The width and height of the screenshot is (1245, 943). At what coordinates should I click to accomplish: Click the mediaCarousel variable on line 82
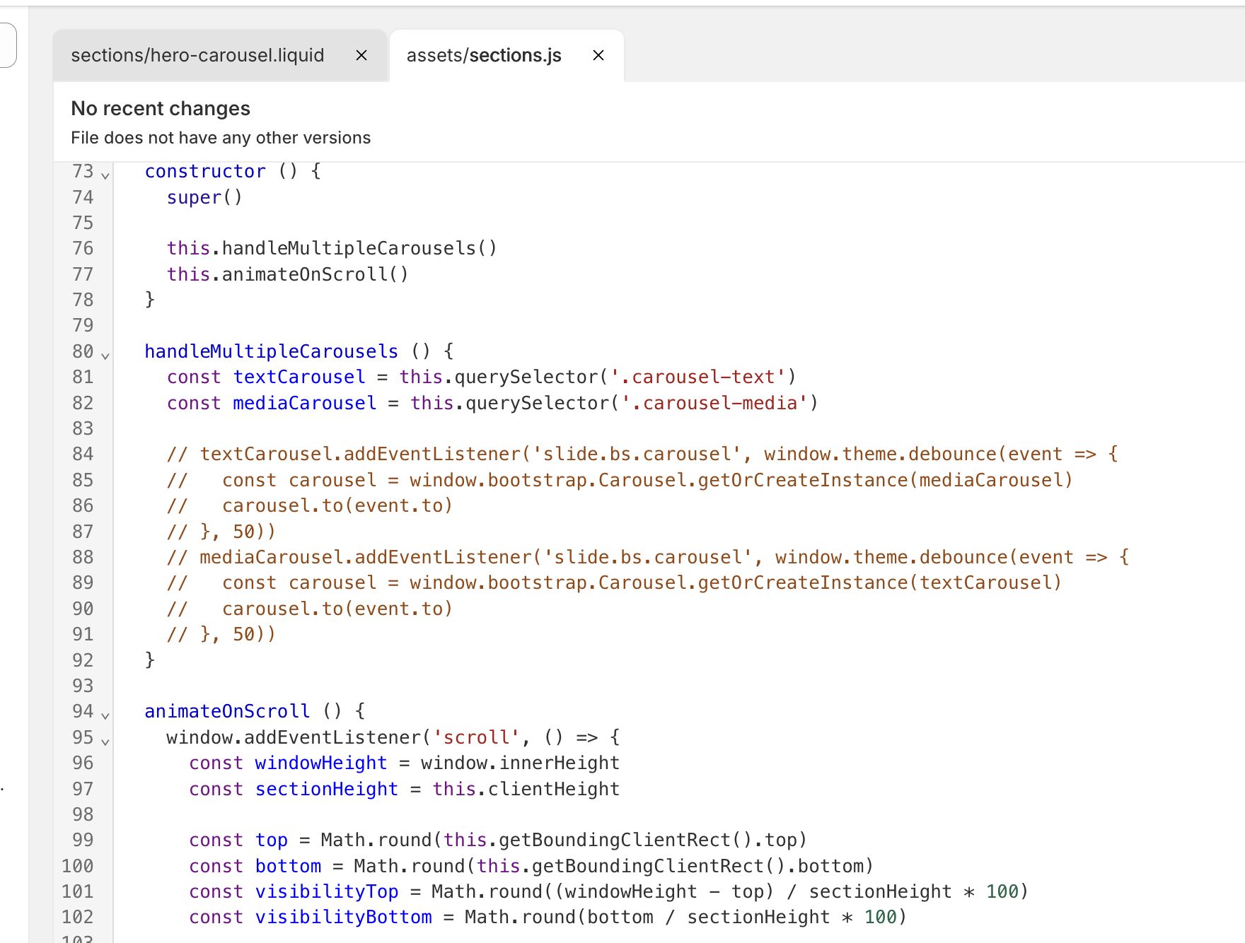click(304, 403)
